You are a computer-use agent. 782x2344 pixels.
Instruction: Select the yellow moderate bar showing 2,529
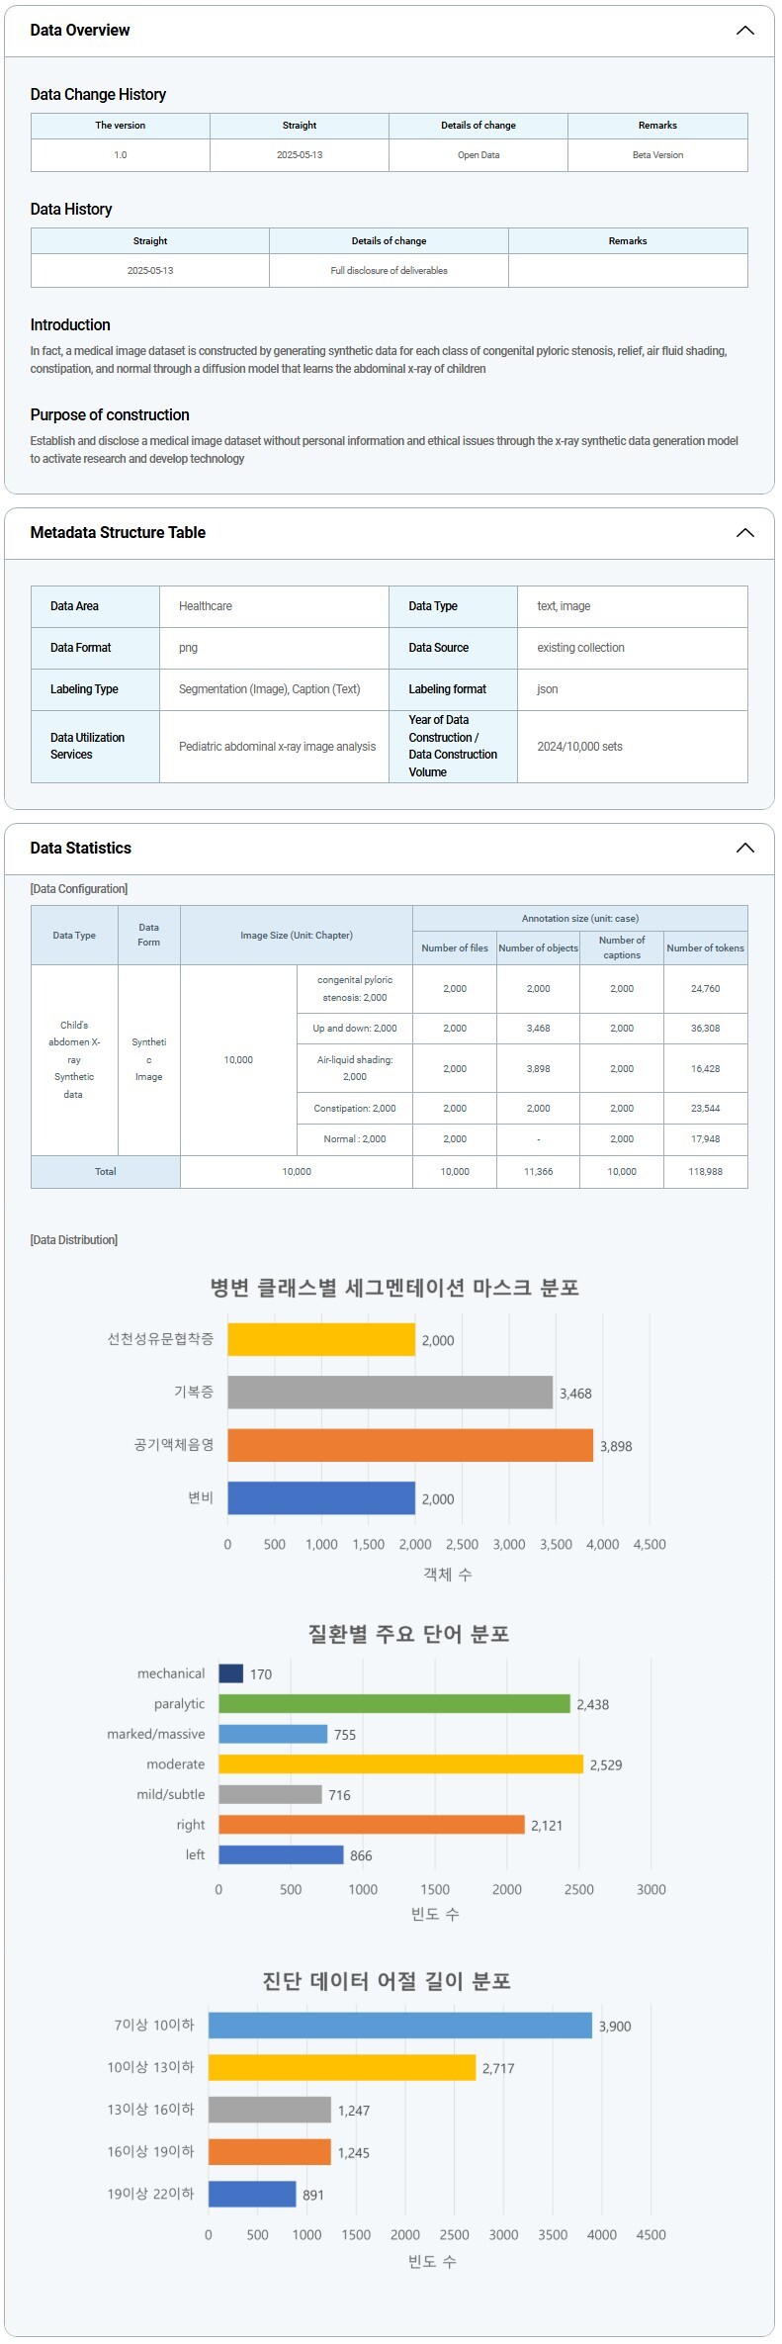tap(400, 1763)
